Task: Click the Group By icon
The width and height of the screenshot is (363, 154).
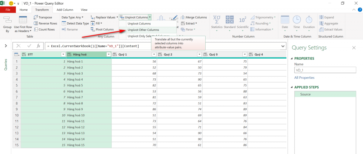Action: 7,20
